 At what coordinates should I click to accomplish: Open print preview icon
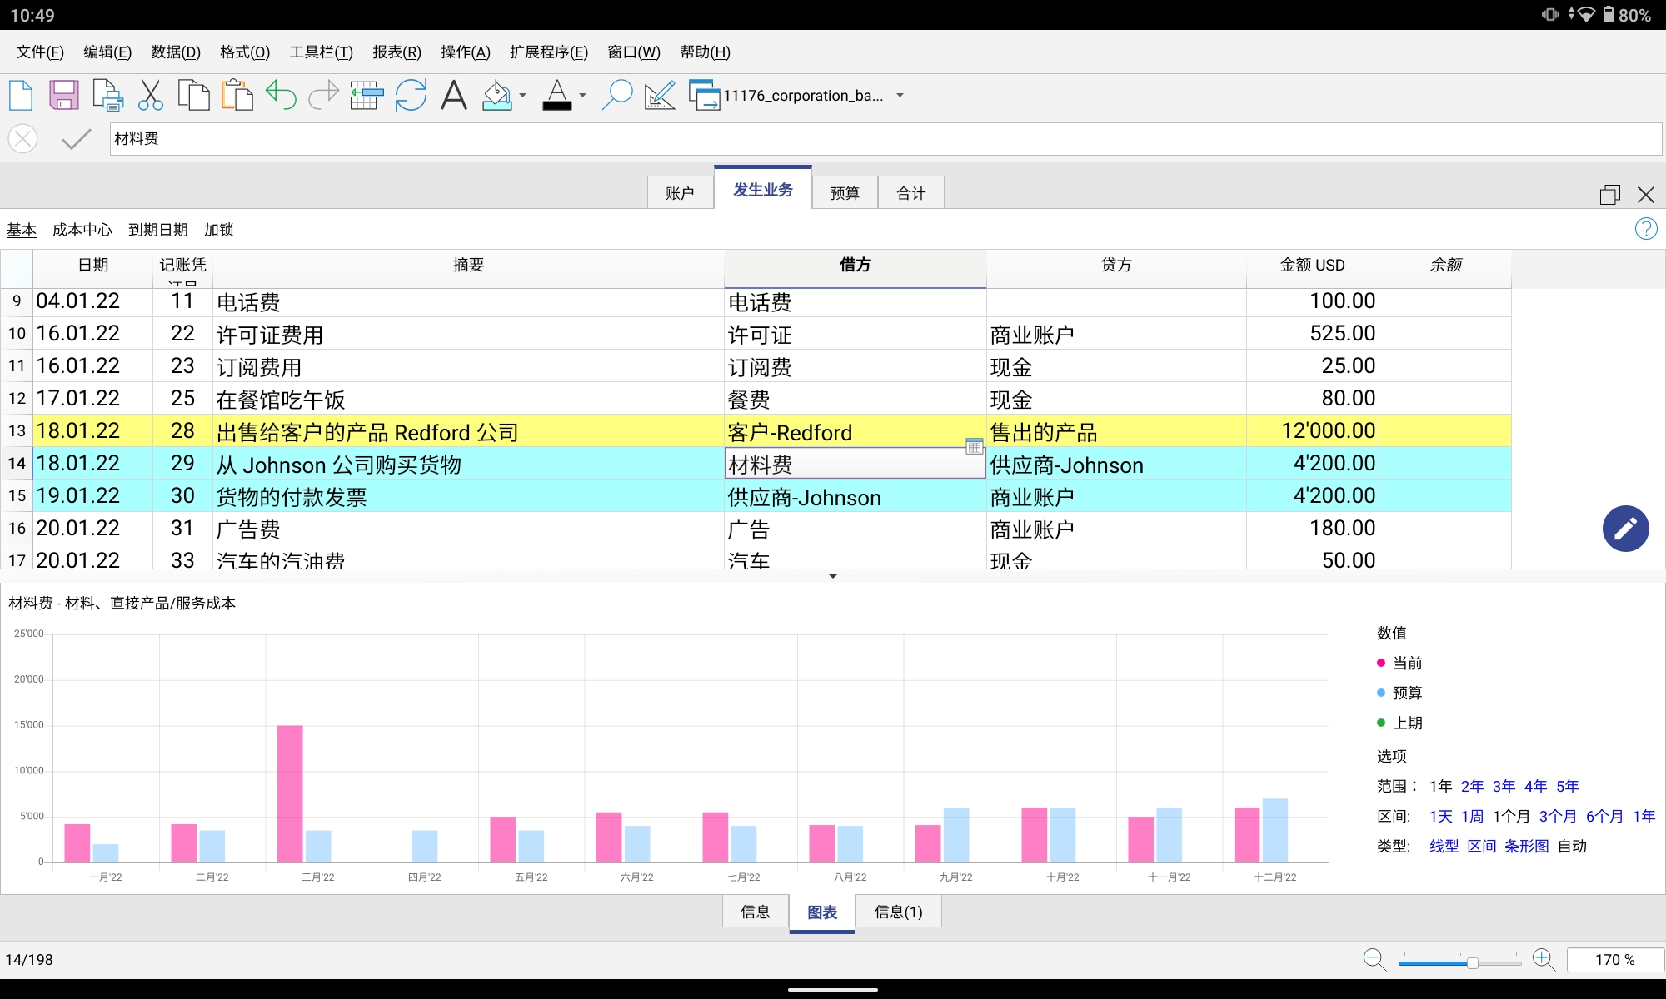point(107,95)
